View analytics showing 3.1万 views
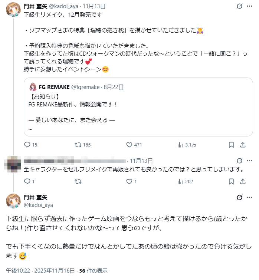 point(181,145)
